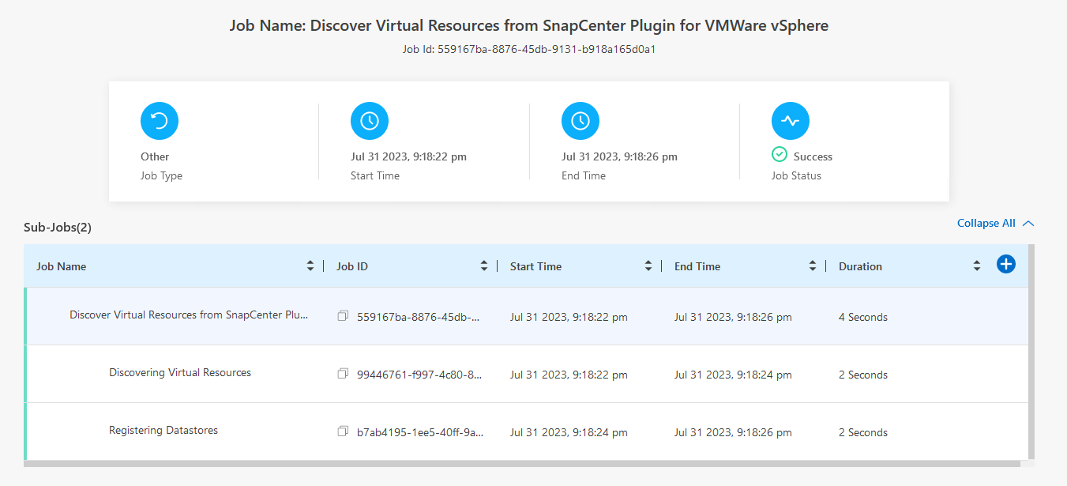Copy the job ID starting with 99446761

(x=343, y=374)
